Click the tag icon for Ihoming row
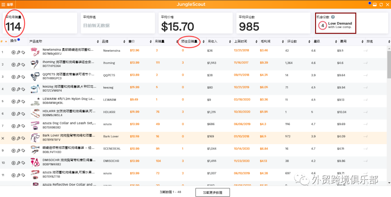The image size is (391, 197). [x=23, y=64]
